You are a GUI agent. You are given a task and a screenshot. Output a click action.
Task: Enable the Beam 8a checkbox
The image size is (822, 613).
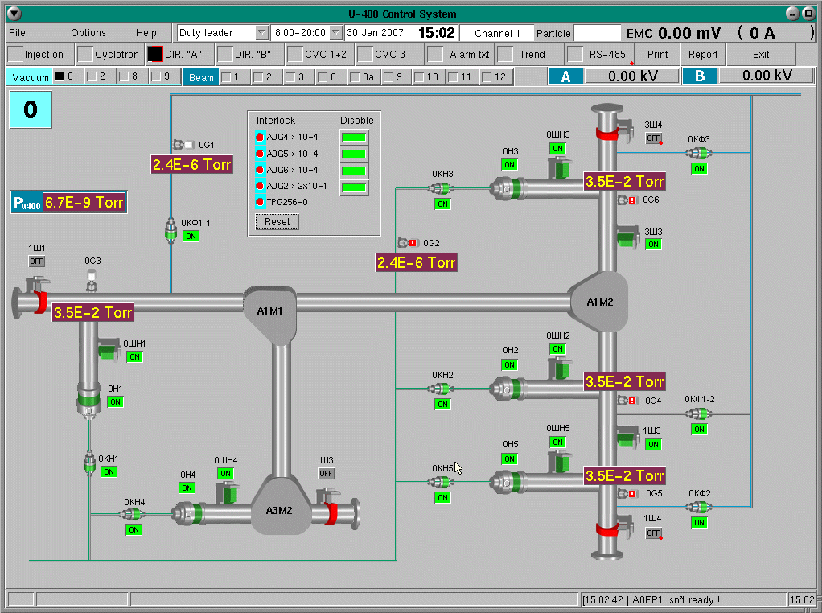(x=355, y=77)
